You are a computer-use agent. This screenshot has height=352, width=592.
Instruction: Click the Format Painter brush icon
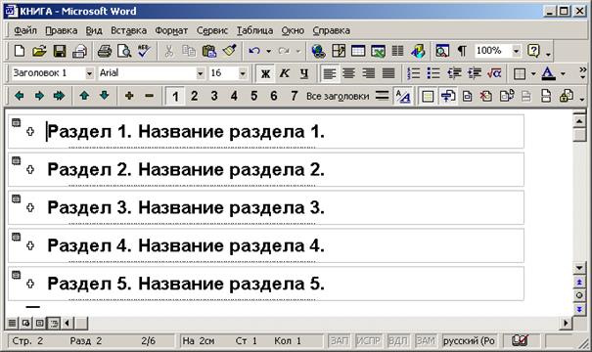click(x=229, y=51)
